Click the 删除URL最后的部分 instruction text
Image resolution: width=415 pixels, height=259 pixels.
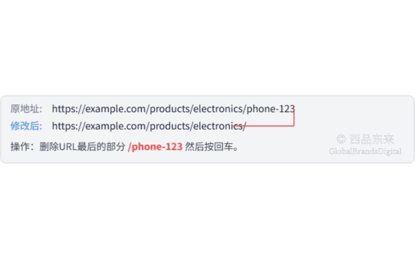(x=82, y=147)
